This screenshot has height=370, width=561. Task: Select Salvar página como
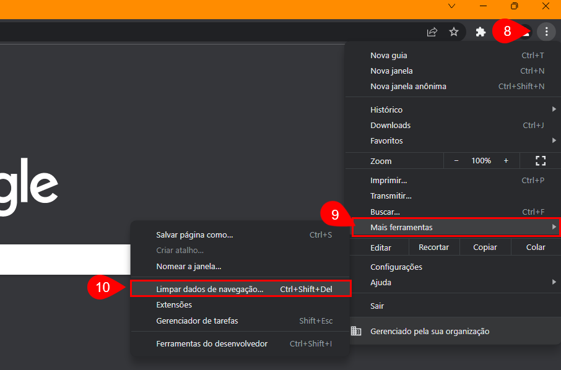tap(194, 234)
